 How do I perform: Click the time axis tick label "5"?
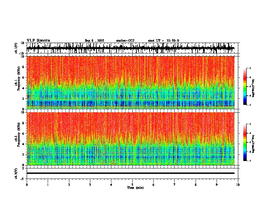tap(132, 185)
